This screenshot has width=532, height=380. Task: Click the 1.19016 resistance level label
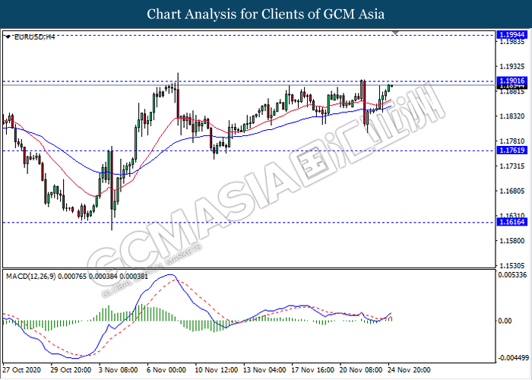(x=512, y=81)
